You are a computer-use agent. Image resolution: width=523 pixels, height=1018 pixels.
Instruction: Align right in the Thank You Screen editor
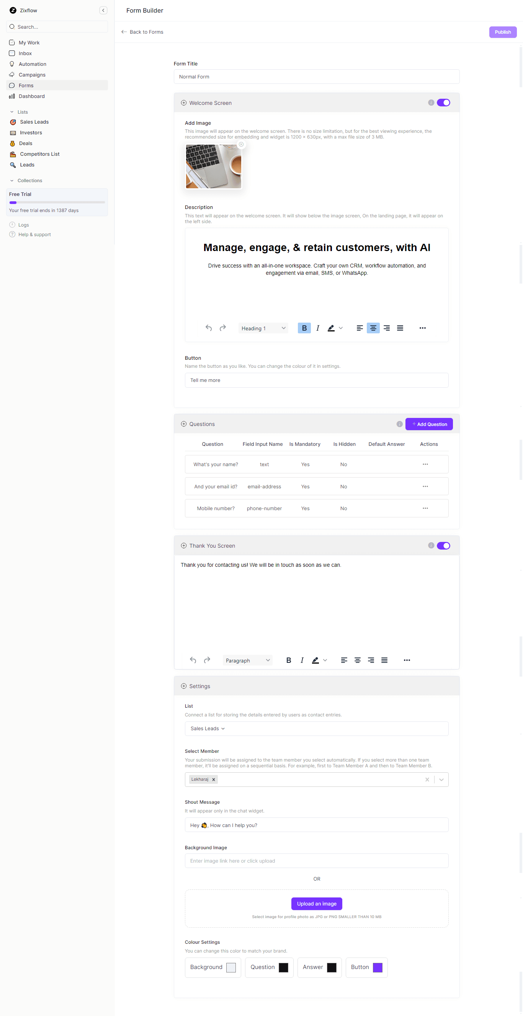(x=371, y=660)
